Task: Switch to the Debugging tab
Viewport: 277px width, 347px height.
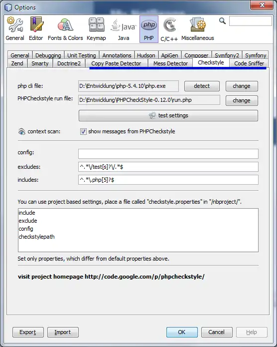Action: coord(48,55)
